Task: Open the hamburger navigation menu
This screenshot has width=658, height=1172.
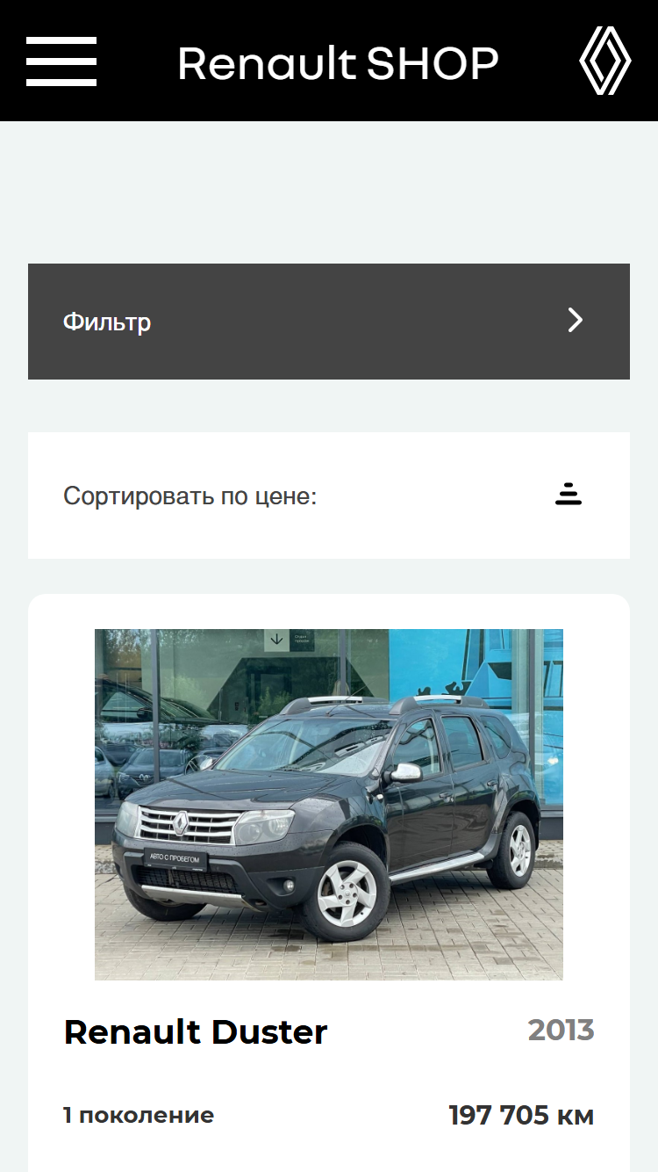Action: tap(61, 61)
